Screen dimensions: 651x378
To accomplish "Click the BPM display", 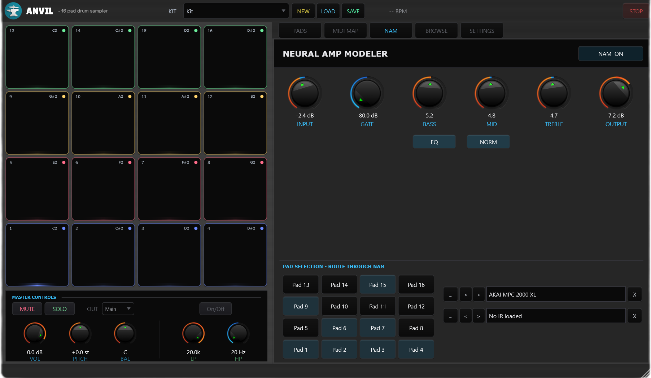I will click(x=398, y=11).
